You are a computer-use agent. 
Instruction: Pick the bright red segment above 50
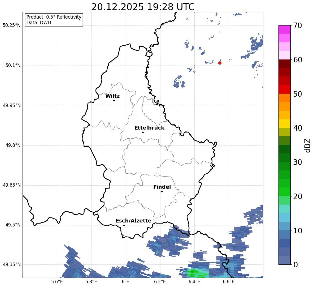coord(284,89)
